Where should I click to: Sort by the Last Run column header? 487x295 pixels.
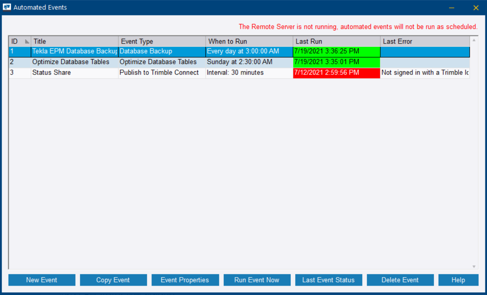pos(336,42)
